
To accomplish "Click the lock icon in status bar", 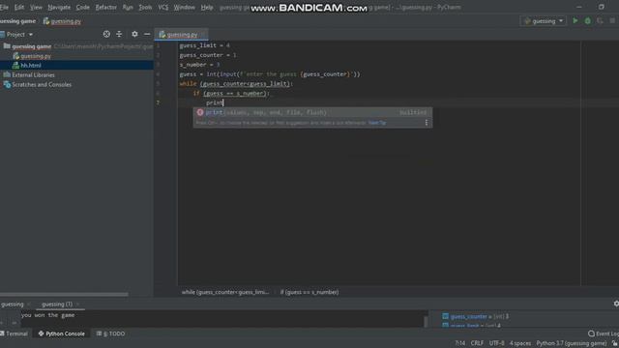I will coord(615,343).
